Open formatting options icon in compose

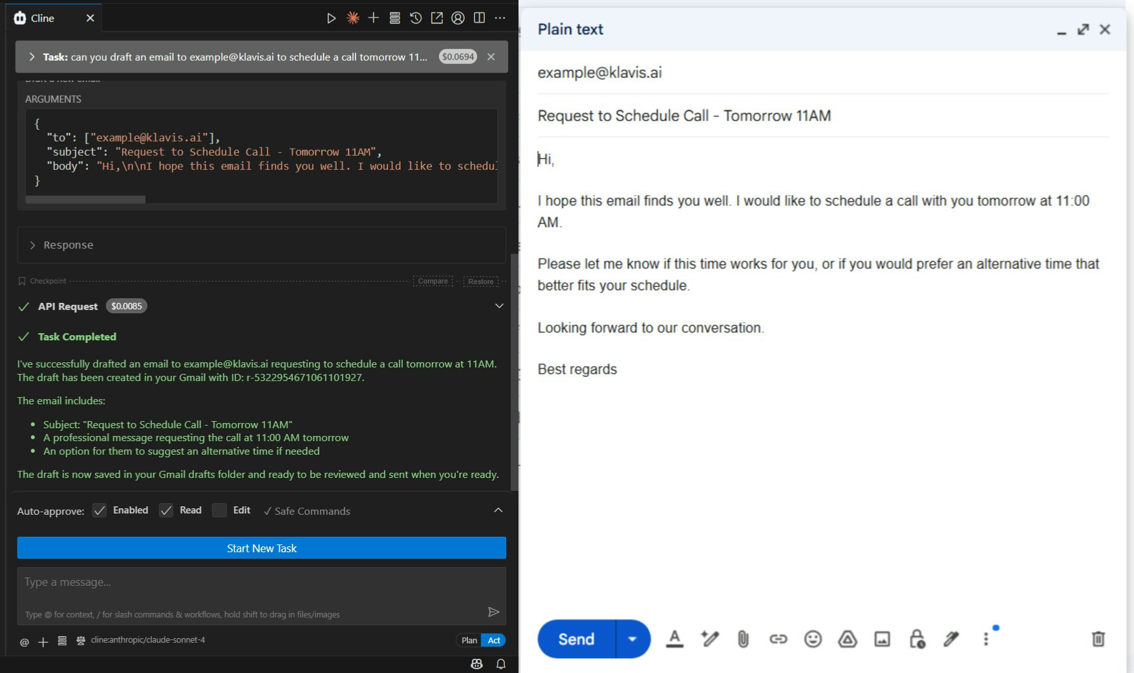tap(674, 639)
